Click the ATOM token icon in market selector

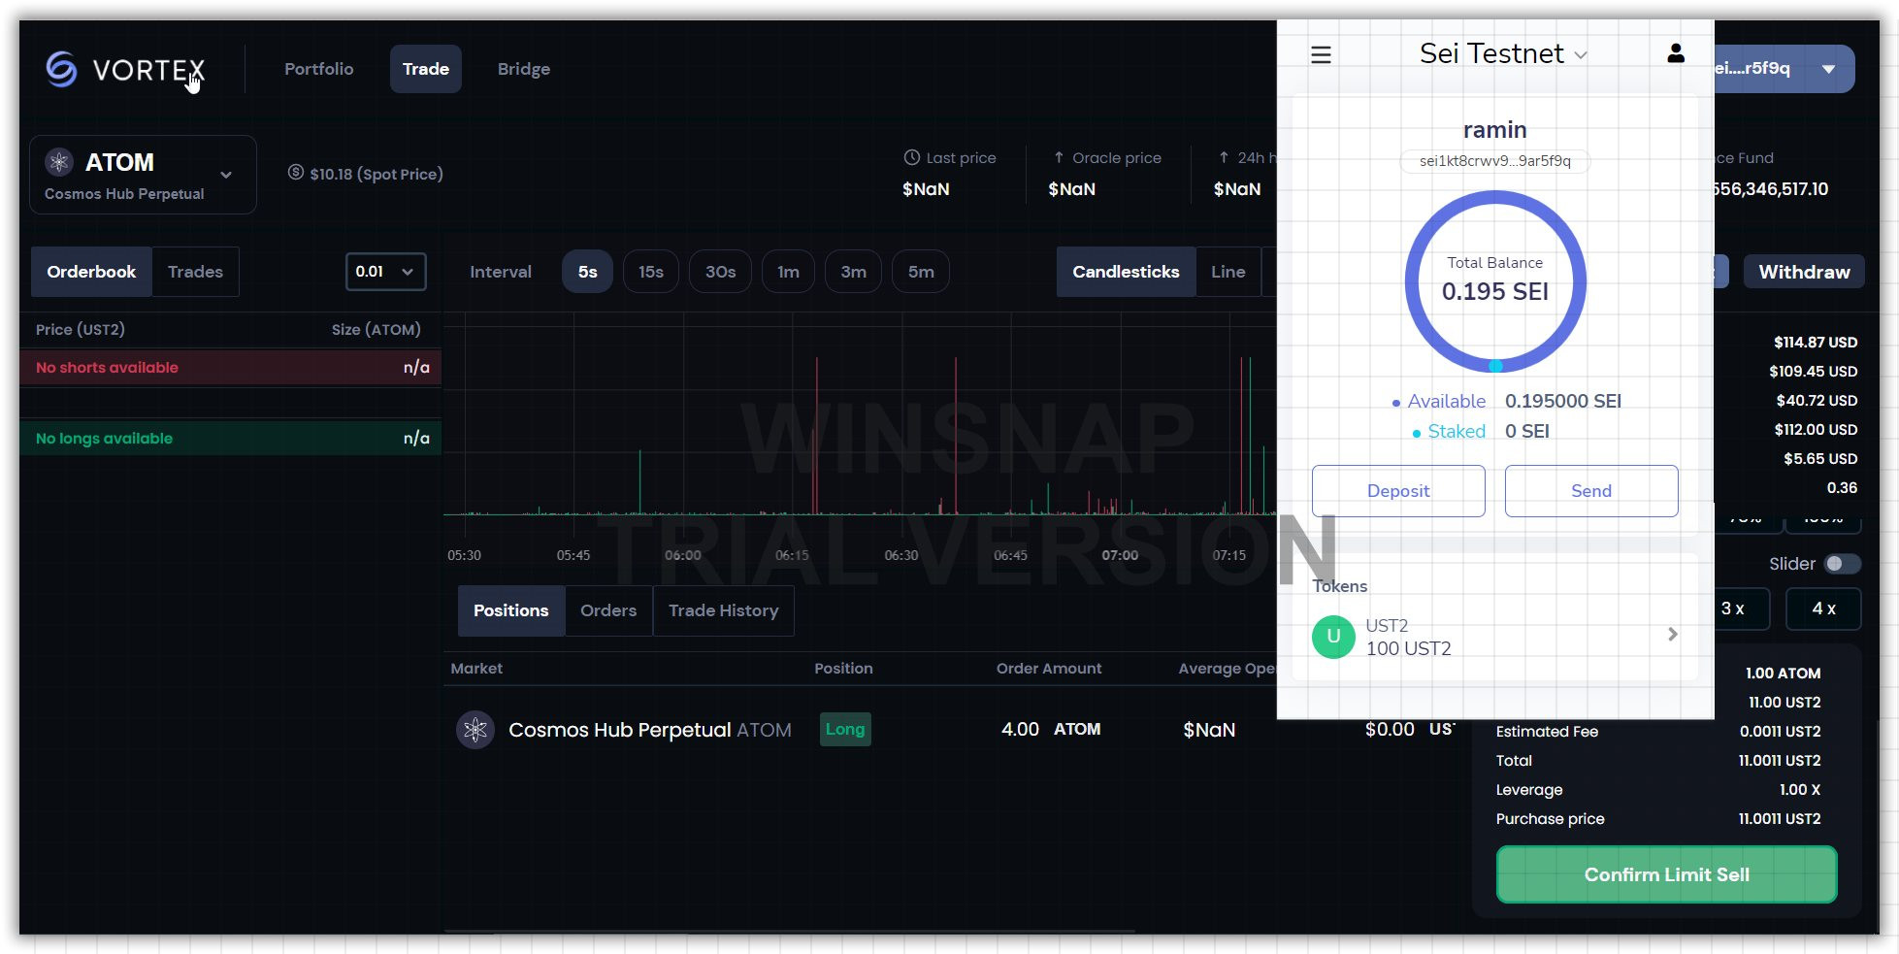click(59, 162)
